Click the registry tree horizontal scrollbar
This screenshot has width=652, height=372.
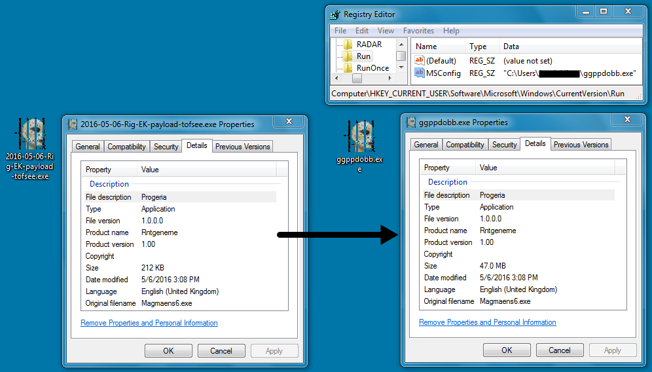[357, 79]
